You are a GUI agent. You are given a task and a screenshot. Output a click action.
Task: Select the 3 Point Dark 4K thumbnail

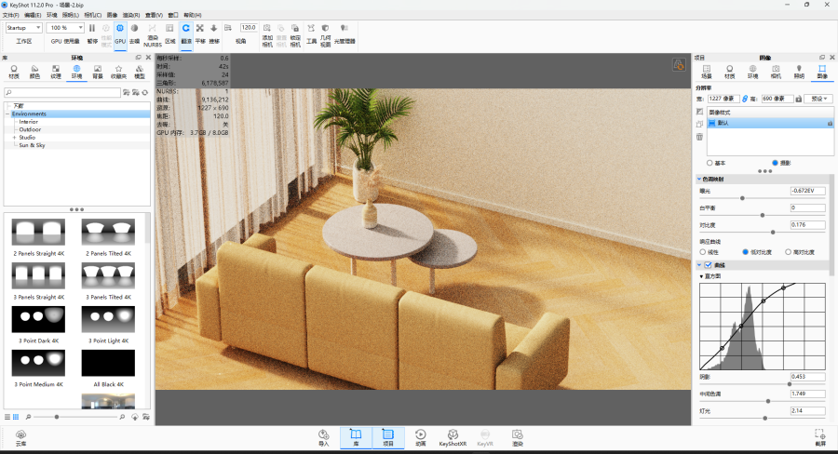point(38,321)
